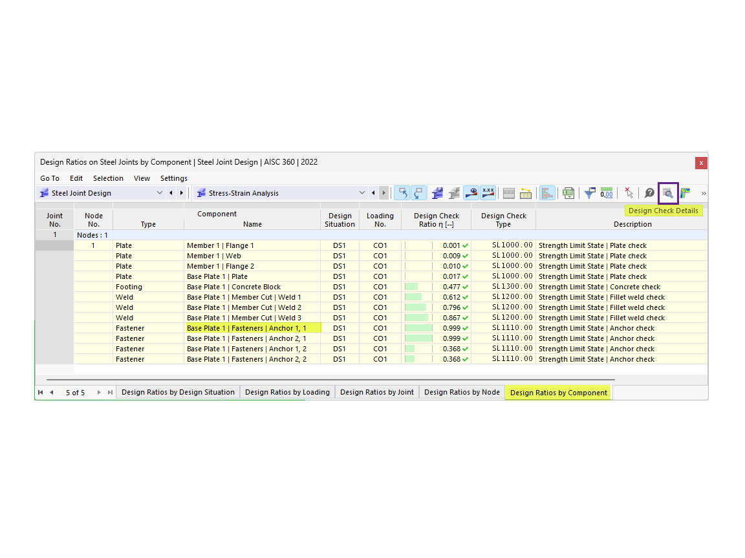
Task: Jump to the first tab page arrow
Action: pos(40,393)
